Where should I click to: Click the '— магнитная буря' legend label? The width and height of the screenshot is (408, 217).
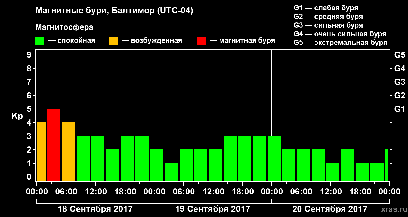click(x=242, y=41)
